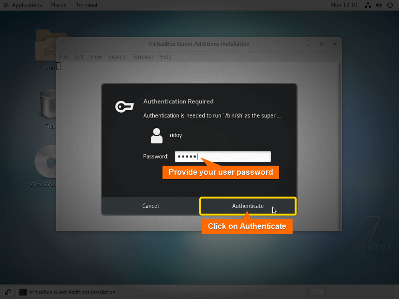Open Edit menu in installation terminal window
This screenshot has width=399, height=299.
[x=79, y=57]
